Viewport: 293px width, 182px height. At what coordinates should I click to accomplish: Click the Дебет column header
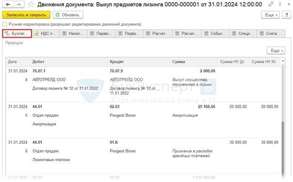[x=69, y=62]
